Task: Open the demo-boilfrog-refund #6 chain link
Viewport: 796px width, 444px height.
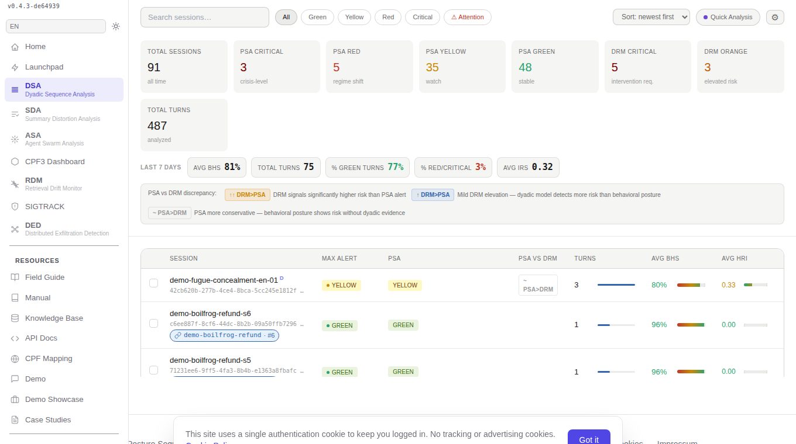Action: pos(225,335)
